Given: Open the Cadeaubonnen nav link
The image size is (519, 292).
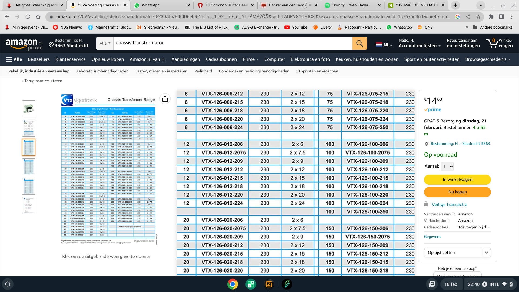Looking at the screenshot, I should click(x=221, y=59).
